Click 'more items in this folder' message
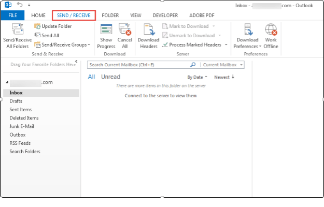 point(161,86)
